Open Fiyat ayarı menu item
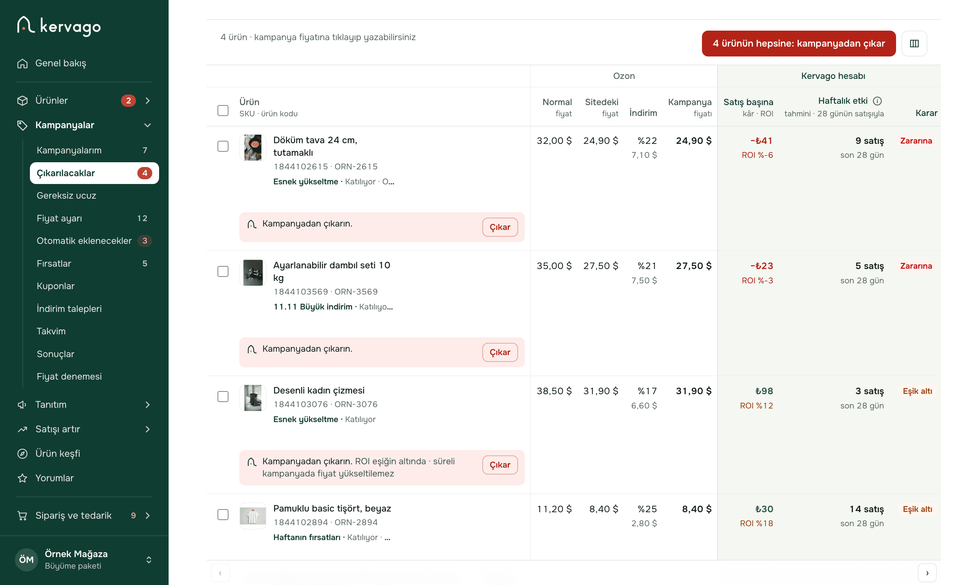 tap(95, 218)
